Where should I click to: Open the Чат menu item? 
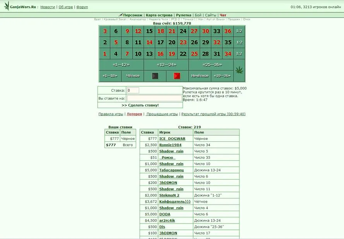[223, 15]
